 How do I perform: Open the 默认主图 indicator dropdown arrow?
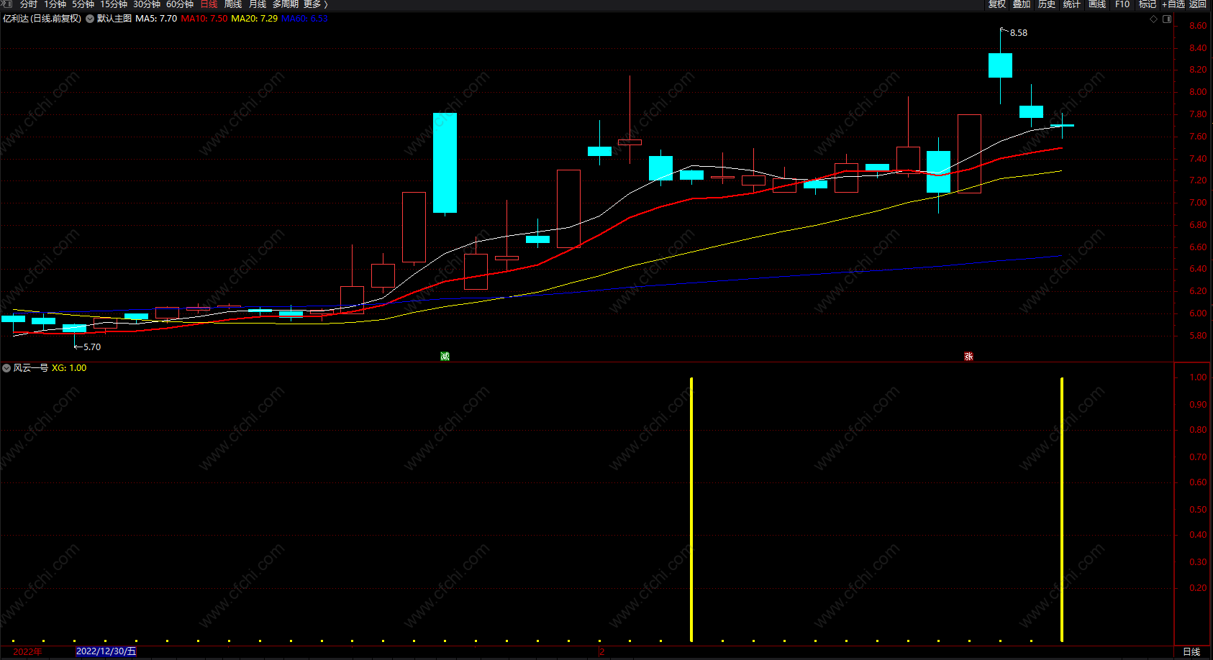[x=90, y=19]
